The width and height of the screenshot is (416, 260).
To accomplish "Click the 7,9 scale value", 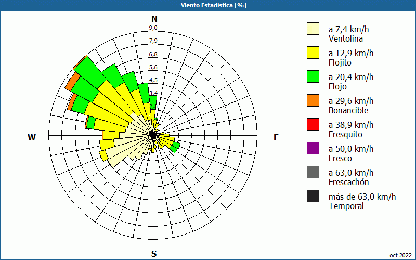I will tap(153, 41).
